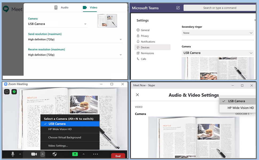This screenshot has height=160, width=259.
Task: Choose USB Camera in Skype camera list
Action: click(237, 101)
